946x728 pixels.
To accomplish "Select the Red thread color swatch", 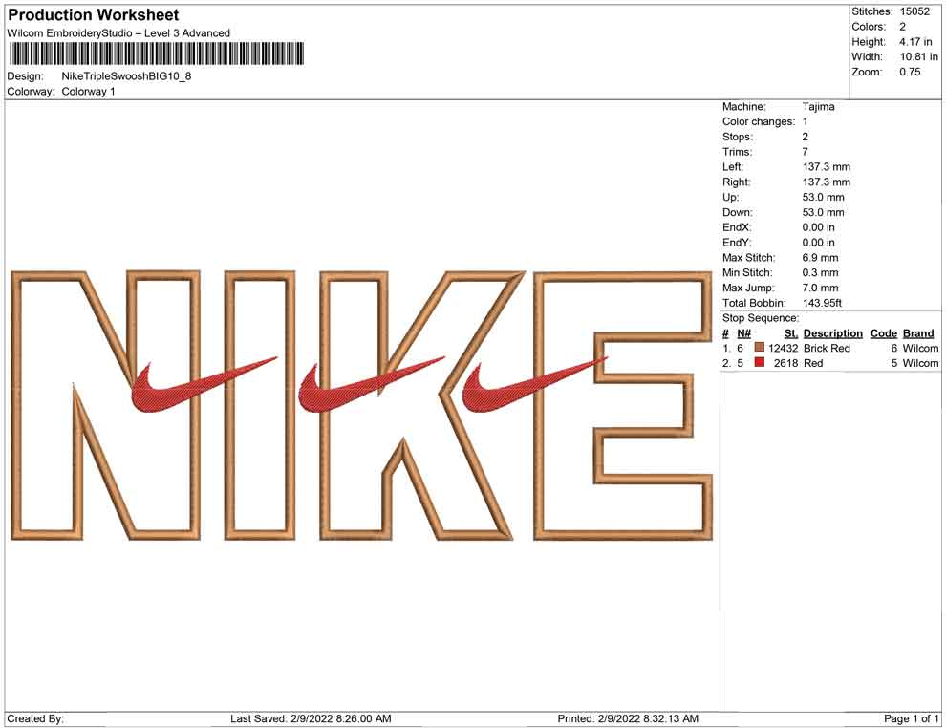I will pyautogui.click(x=760, y=364).
